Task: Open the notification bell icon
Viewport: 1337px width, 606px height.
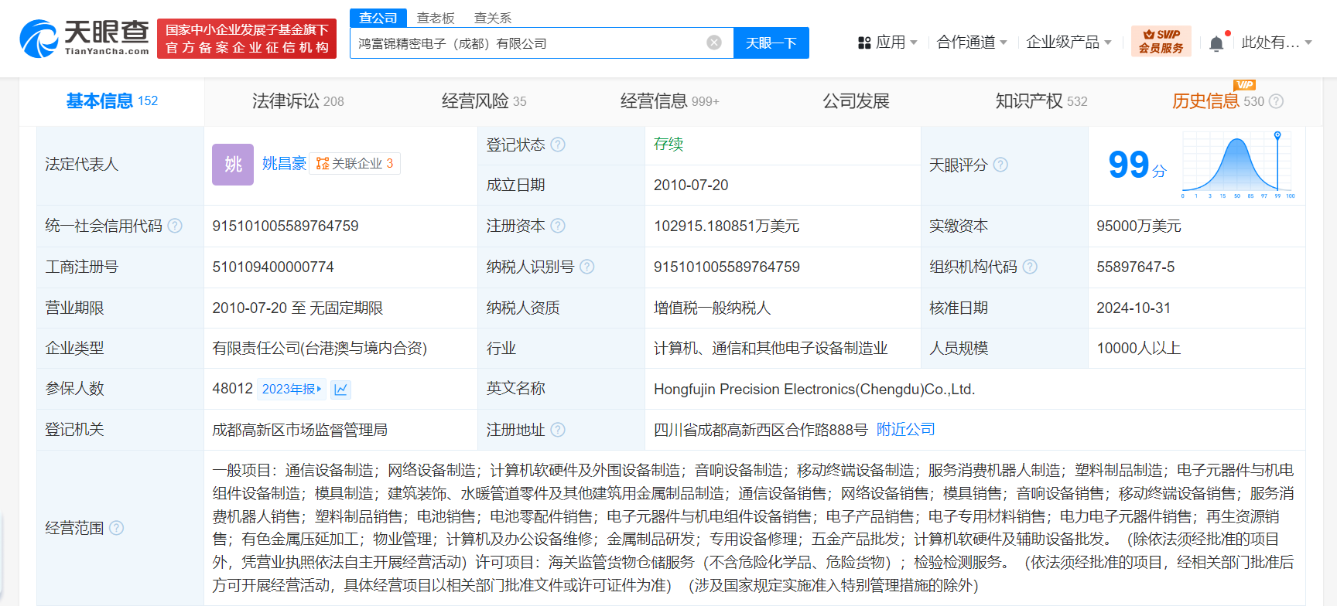Action: [1216, 43]
